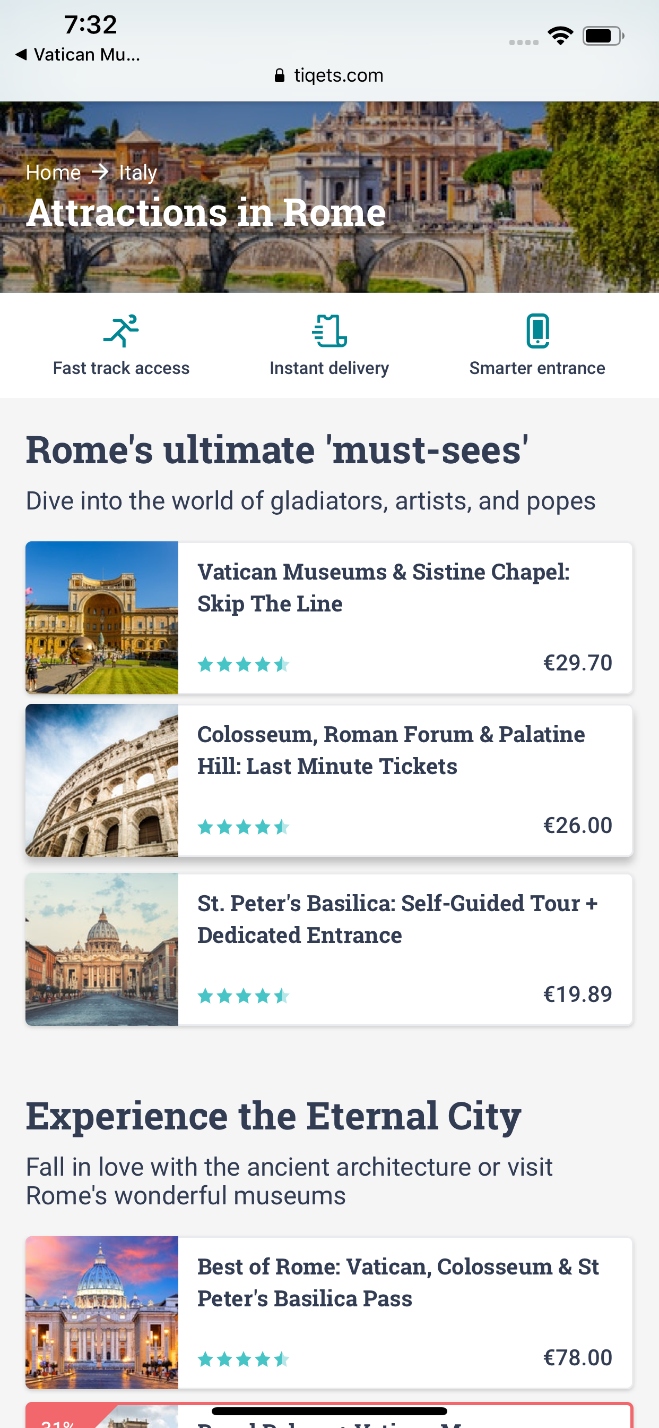The height and width of the screenshot is (1428, 659).
Task: Open the Home breadcrumb link
Action: tap(53, 173)
